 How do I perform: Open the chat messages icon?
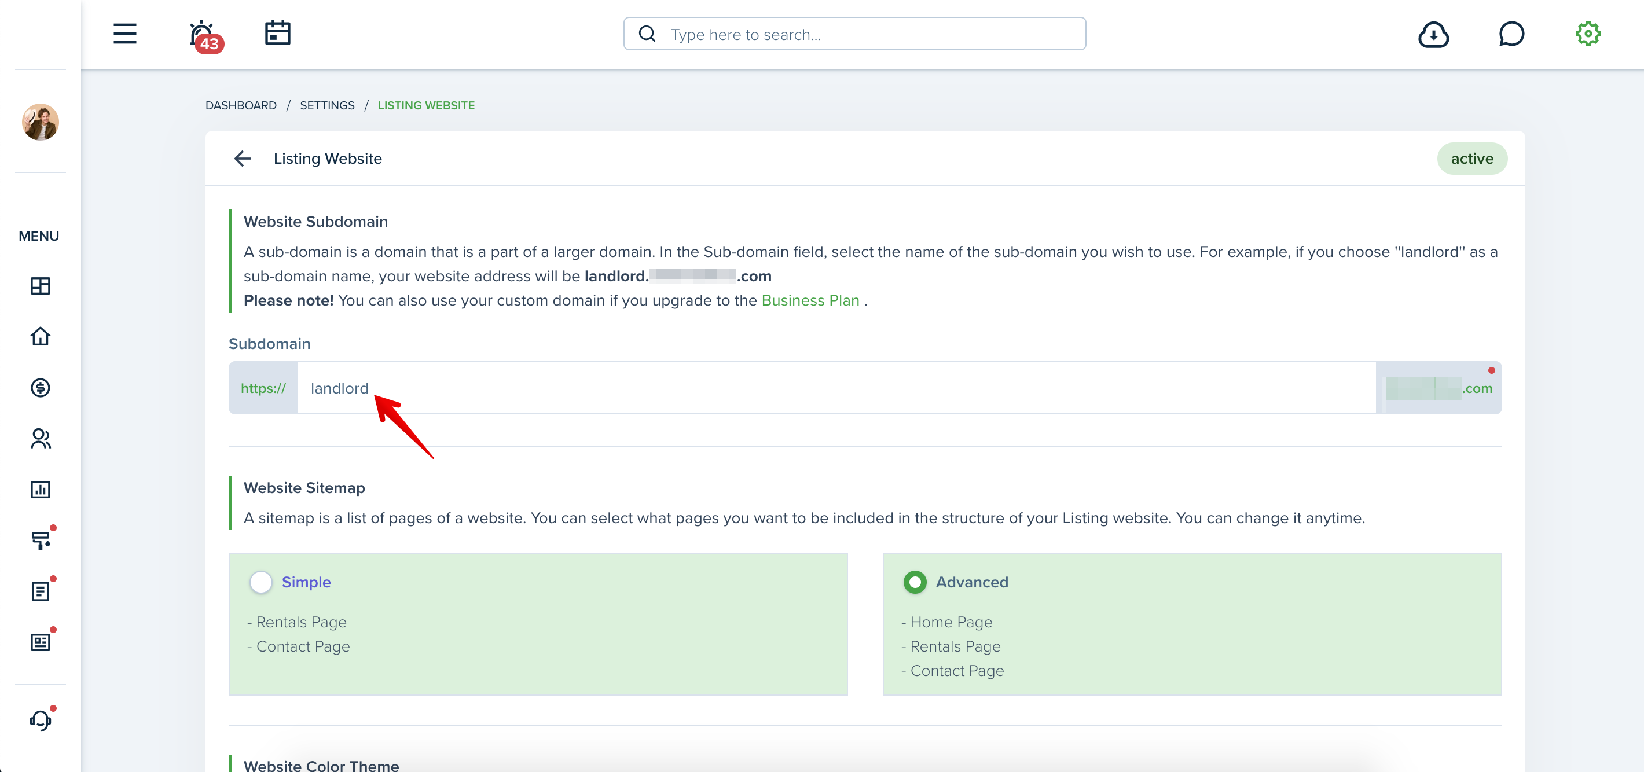click(x=1511, y=34)
